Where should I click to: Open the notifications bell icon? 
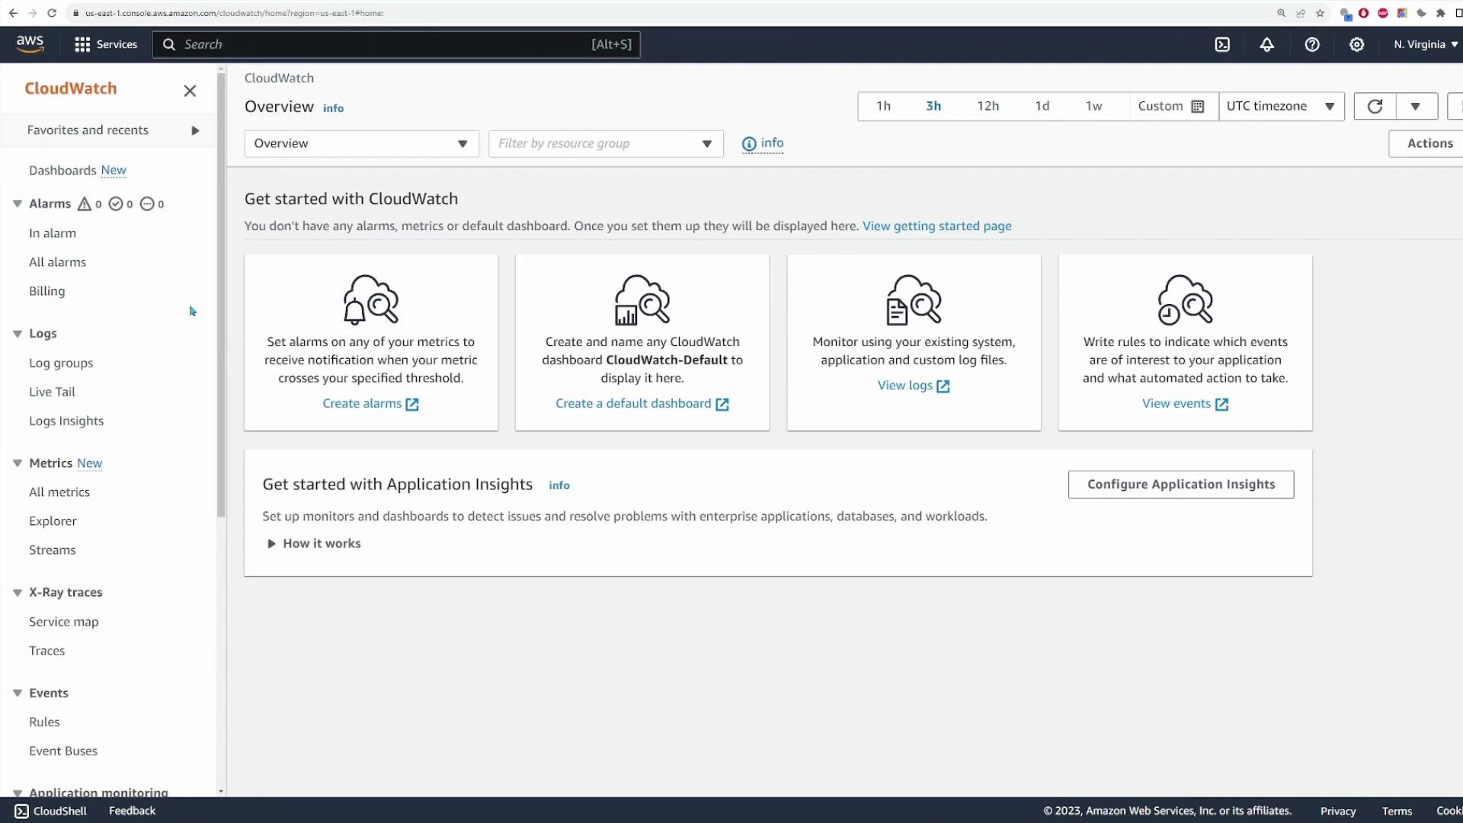(x=1267, y=44)
